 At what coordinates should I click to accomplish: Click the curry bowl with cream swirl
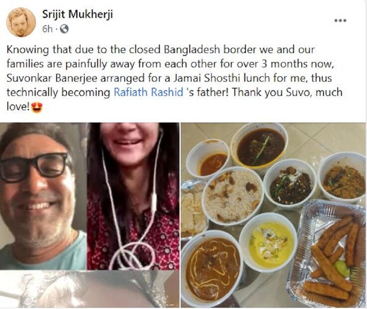tap(212, 268)
